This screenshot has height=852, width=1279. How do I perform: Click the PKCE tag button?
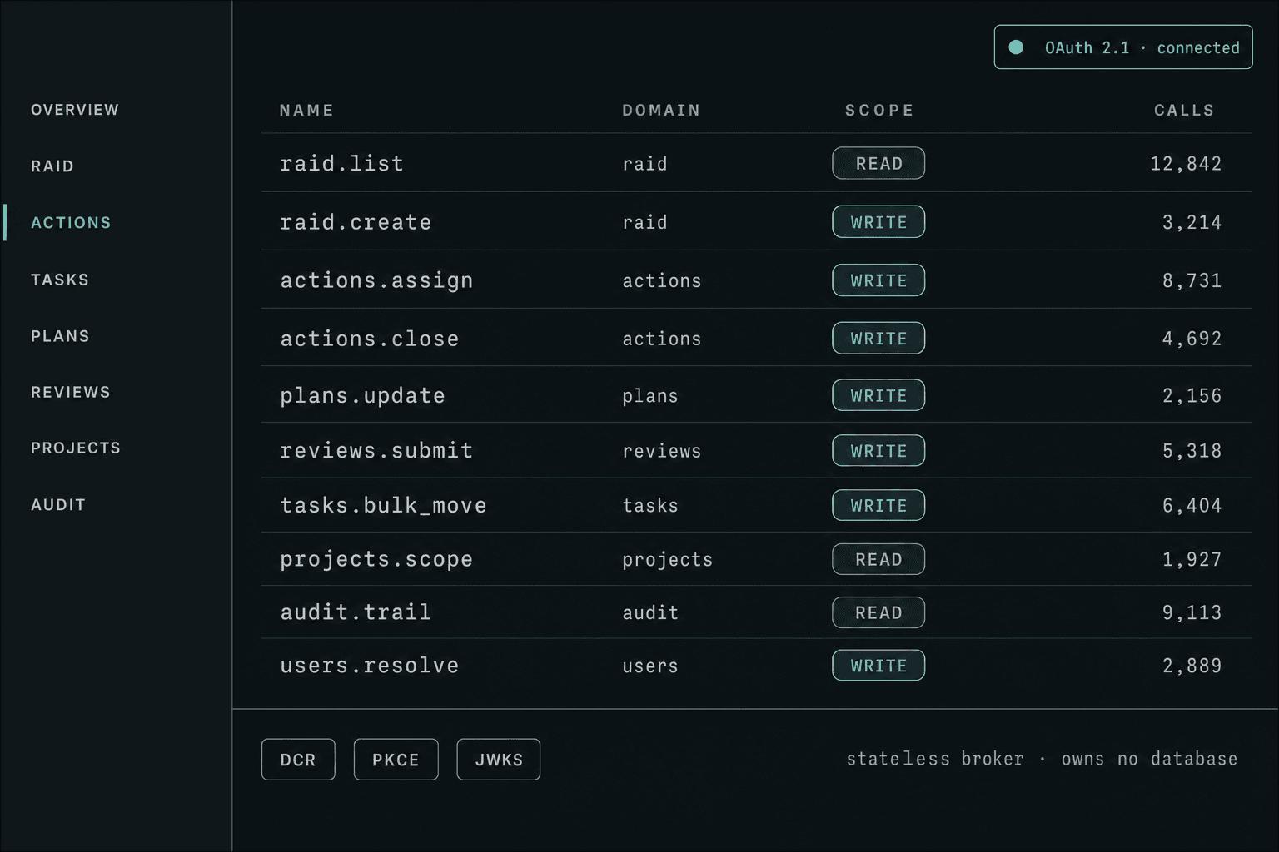click(x=396, y=760)
